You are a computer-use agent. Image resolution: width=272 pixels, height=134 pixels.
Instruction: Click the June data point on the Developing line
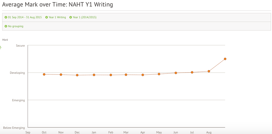click(176, 73)
